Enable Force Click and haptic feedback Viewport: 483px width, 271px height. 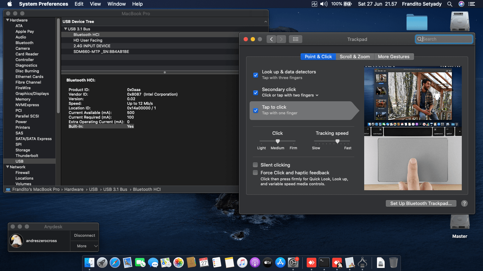[x=255, y=173]
